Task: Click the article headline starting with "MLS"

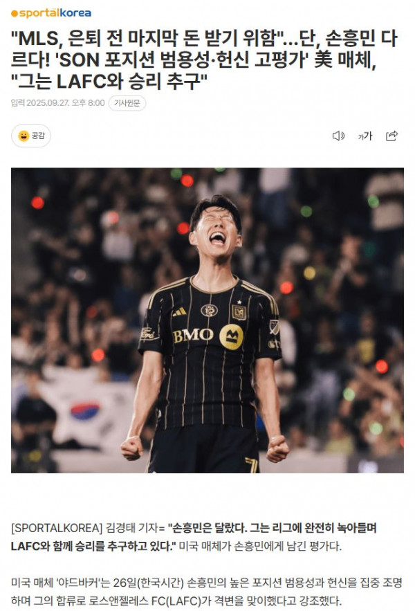Action: click(204, 60)
